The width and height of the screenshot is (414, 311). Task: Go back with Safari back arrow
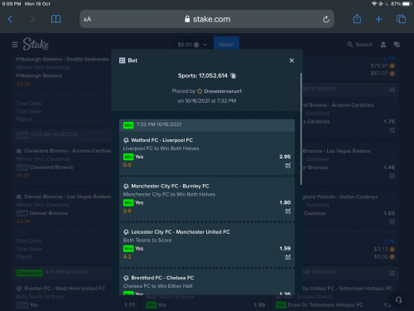tap(11, 19)
